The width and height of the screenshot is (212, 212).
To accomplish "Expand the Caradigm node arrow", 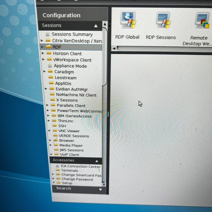I will pos(45,72).
